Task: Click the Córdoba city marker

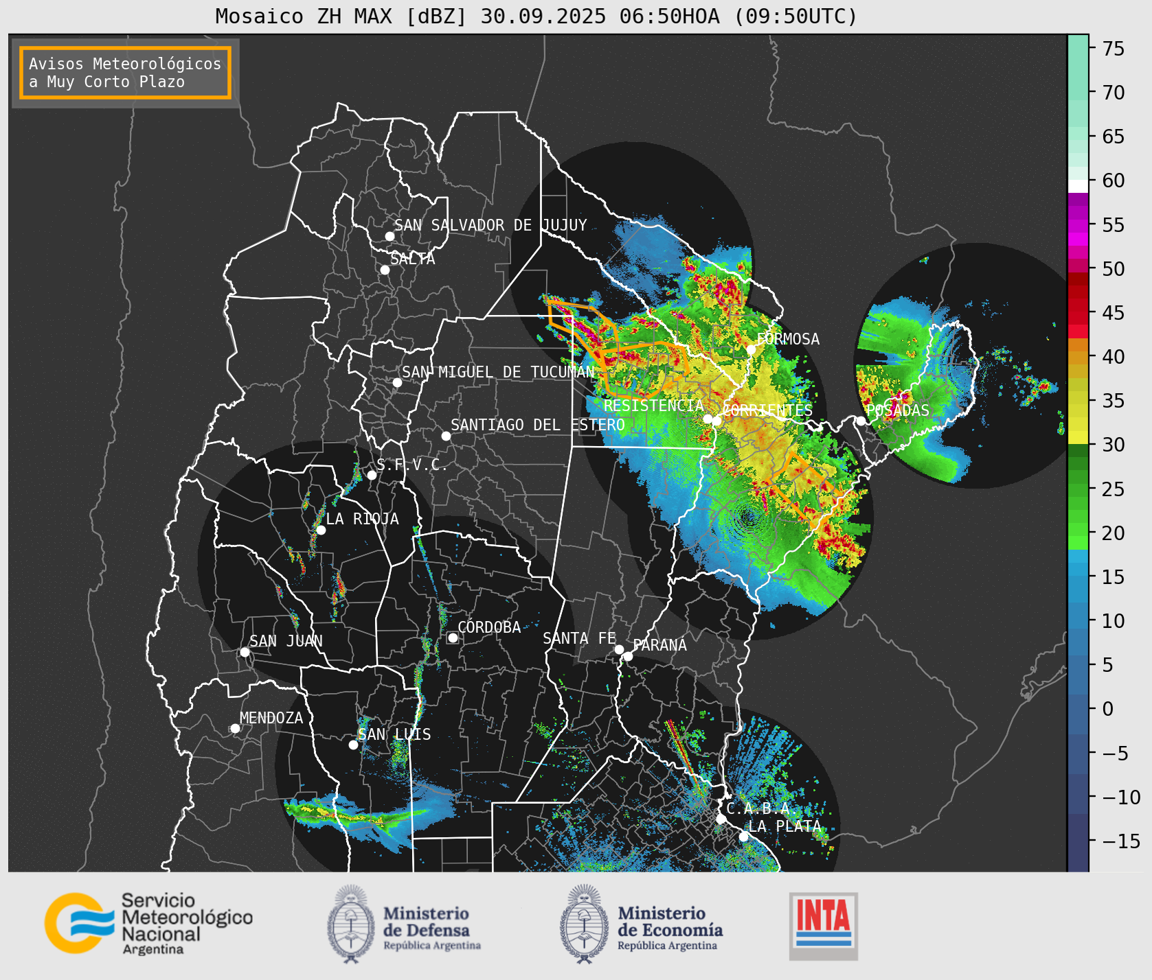Action: [x=453, y=638]
